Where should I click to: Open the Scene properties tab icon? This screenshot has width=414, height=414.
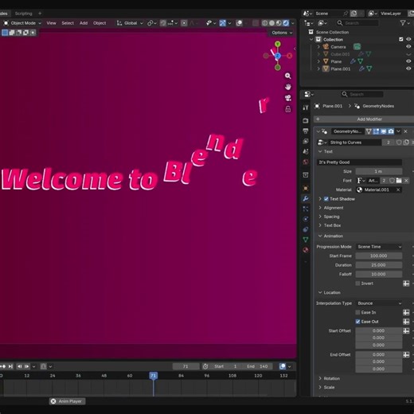click(x=306, y=151)
